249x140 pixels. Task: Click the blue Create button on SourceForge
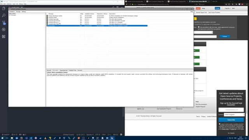point(217,8)
